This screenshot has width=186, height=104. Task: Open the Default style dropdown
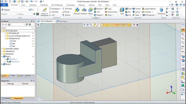pos(28,10)
